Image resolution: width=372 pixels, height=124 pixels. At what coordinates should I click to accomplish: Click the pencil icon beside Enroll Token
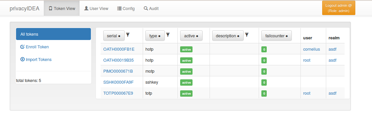(22, 47)
